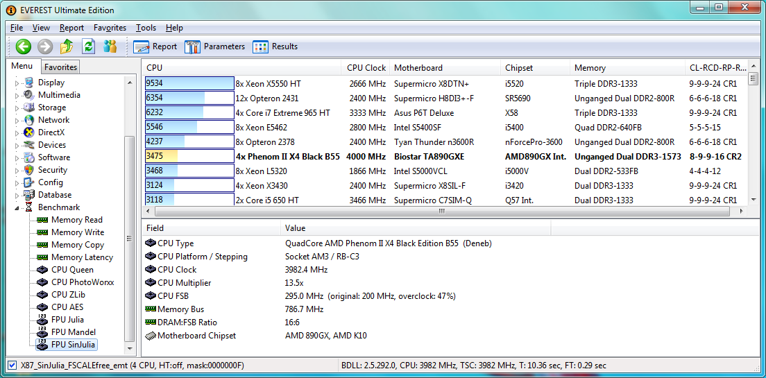
Task: Click the Results toolbar button
Action: point(275,47)
